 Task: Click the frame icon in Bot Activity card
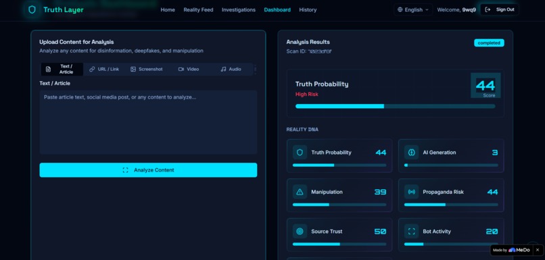(412, 231)
